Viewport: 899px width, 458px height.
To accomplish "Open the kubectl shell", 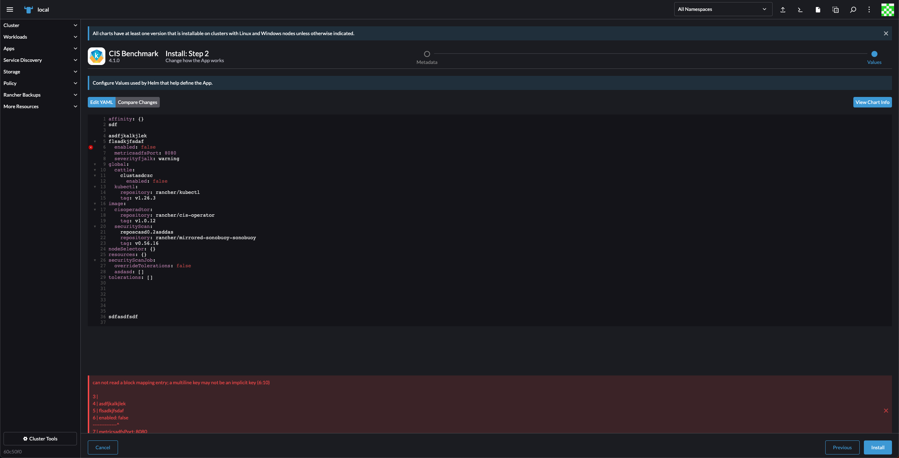I will [x=800, y=9].
